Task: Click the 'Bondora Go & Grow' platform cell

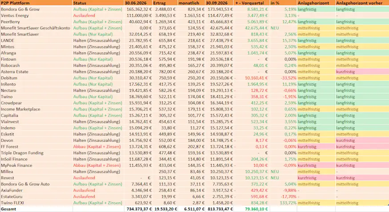Action: (36, 9)
